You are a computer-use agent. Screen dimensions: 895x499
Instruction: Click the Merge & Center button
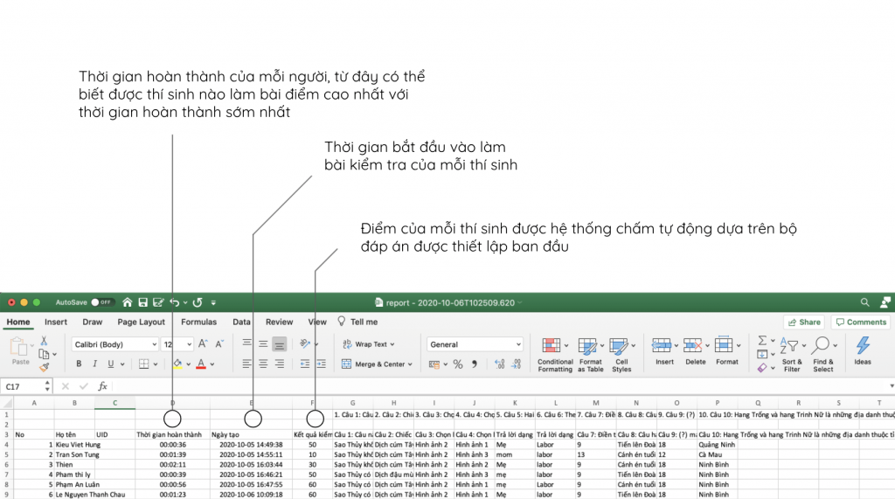[x=377, y=364]
